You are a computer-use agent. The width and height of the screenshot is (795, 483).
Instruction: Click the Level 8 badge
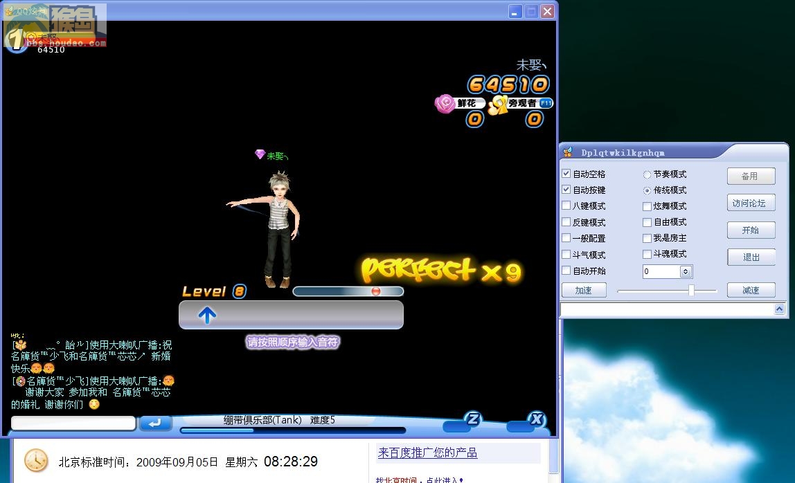click(x=240, y=291)
